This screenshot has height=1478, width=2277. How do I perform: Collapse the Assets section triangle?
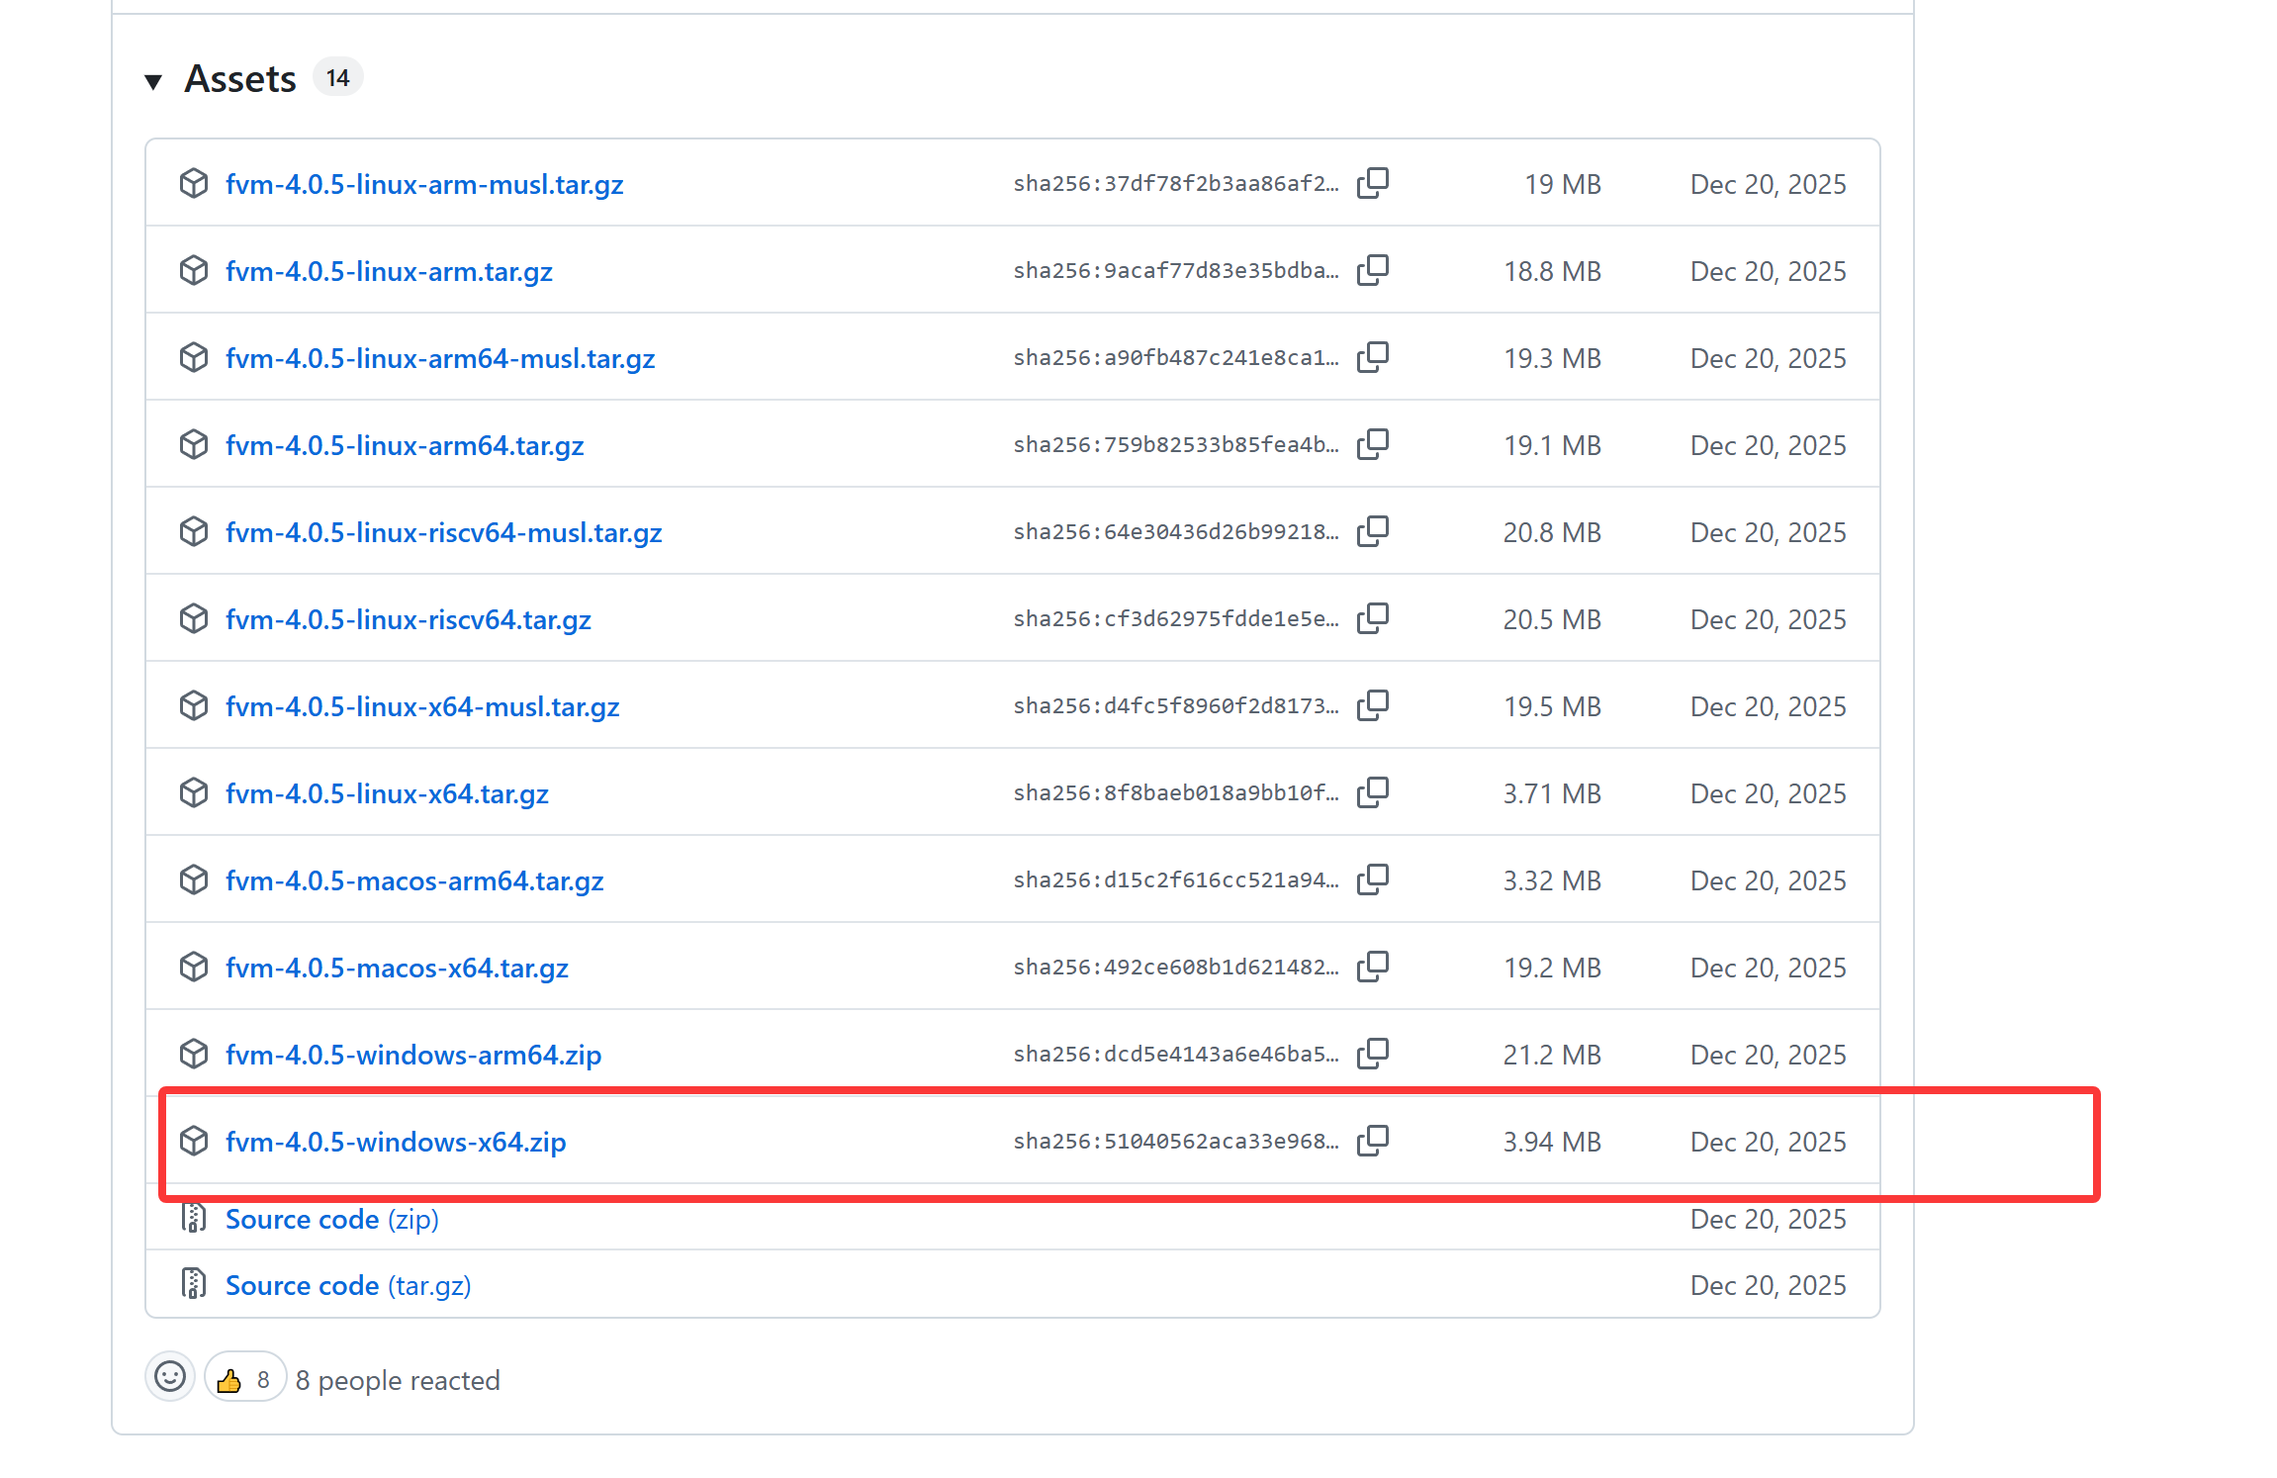point(153,81)
